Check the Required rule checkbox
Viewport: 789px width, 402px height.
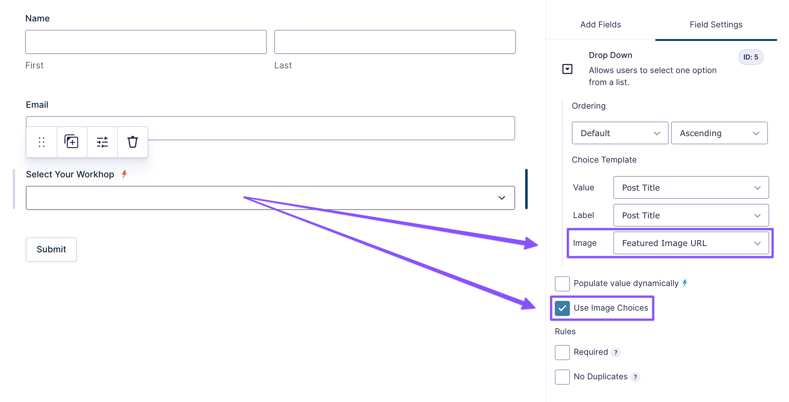click(562, 352)
